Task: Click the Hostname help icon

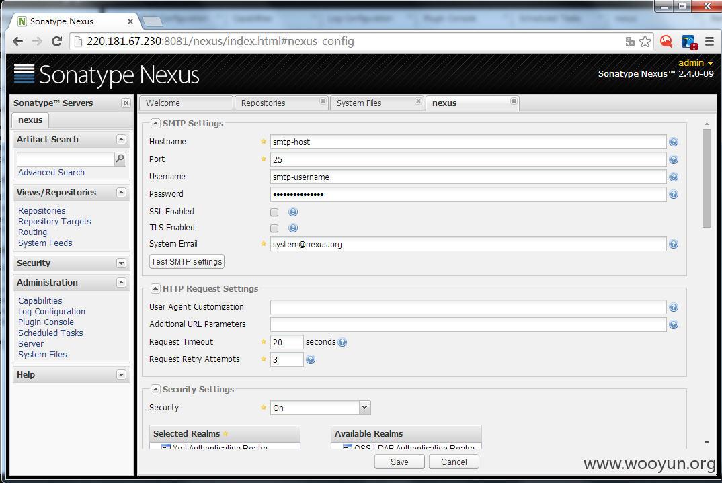Action: 673,142
